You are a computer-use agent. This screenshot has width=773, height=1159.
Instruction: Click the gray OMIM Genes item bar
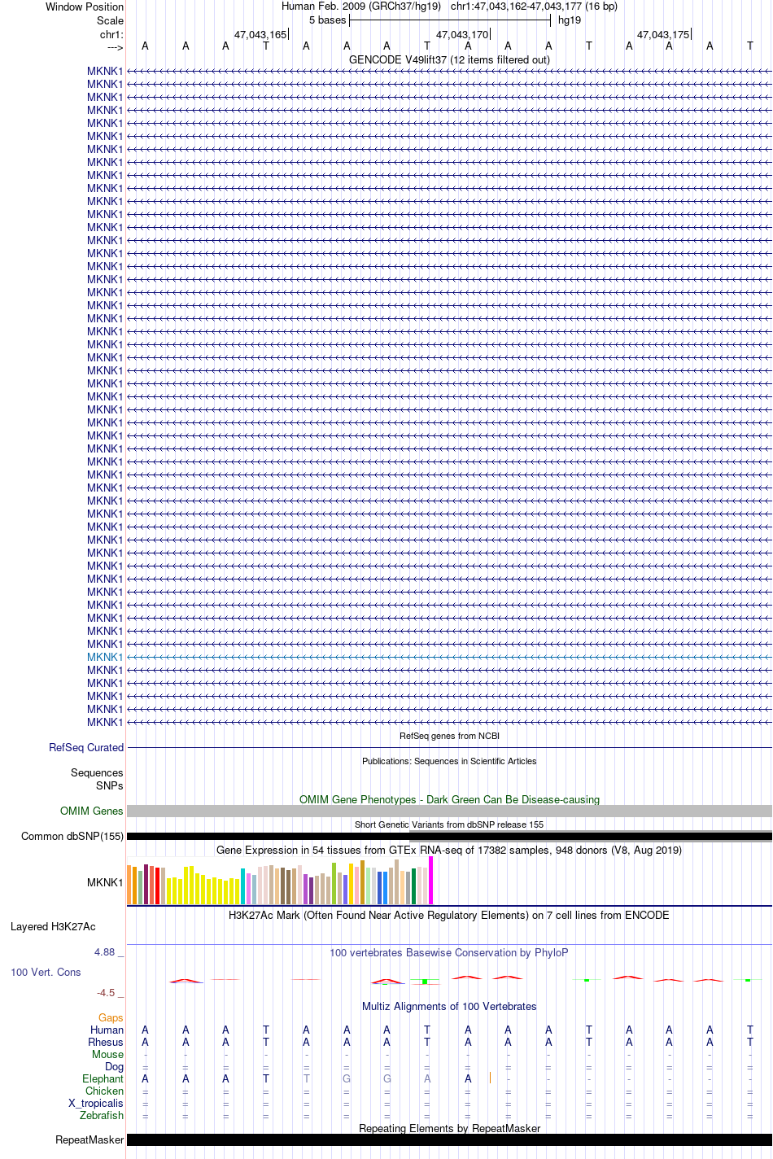449,811
